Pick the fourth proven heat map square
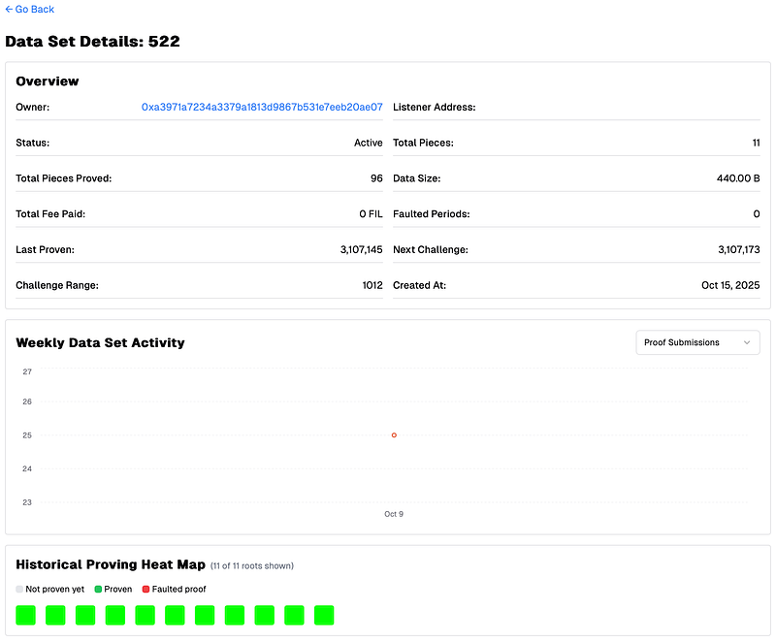This screenshot has width=776, height=642. click(x=115, y=615)
